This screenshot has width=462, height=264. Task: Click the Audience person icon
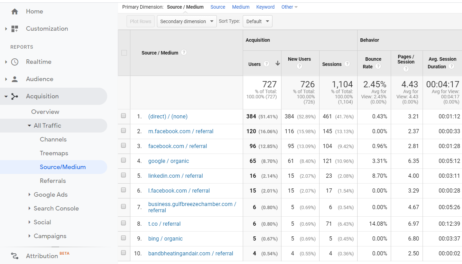coord(15,79)
